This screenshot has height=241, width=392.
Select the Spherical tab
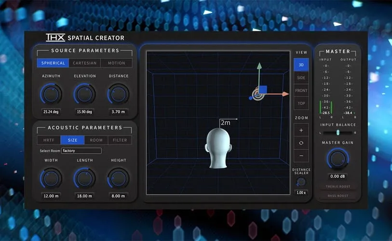[53, 63]
